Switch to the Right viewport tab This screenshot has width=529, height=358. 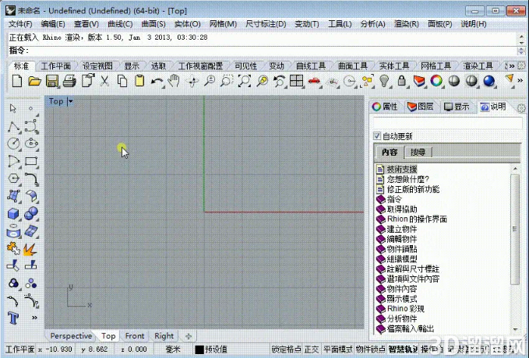164,335
